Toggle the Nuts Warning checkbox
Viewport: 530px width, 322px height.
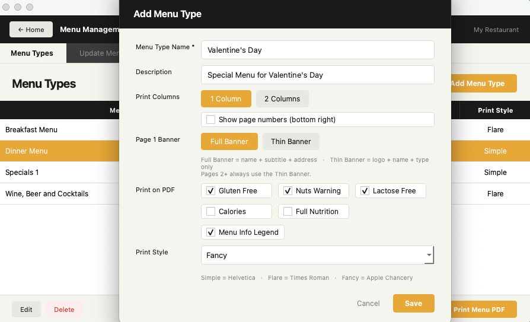click(x=288, y=191)
